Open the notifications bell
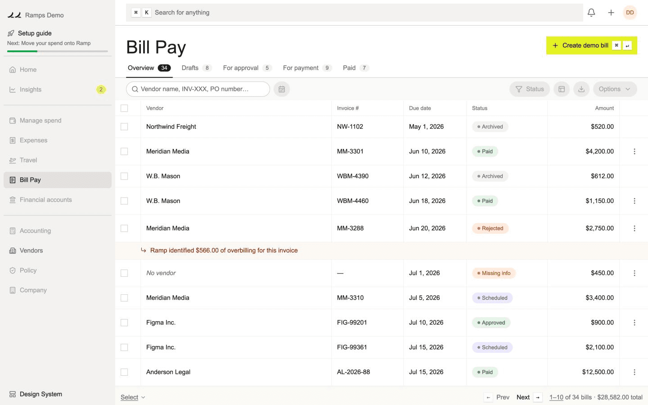The height and width of the screenshot is (405, 648). [591, 13]
